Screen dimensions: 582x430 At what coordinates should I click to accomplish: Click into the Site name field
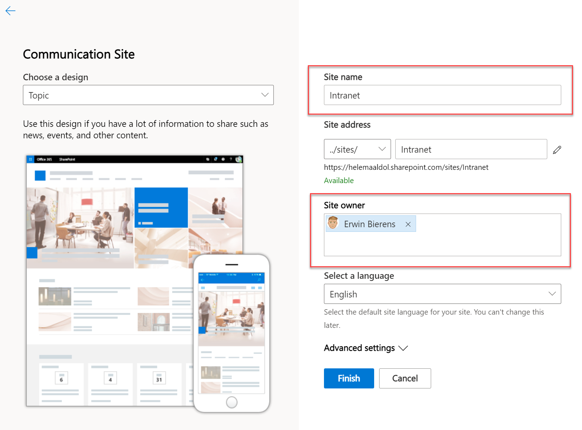(442, 95)
